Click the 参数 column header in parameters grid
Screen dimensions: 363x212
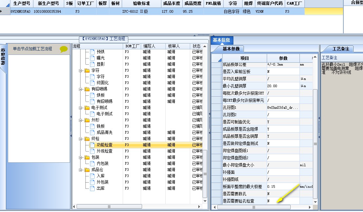(x=283, y=58)
